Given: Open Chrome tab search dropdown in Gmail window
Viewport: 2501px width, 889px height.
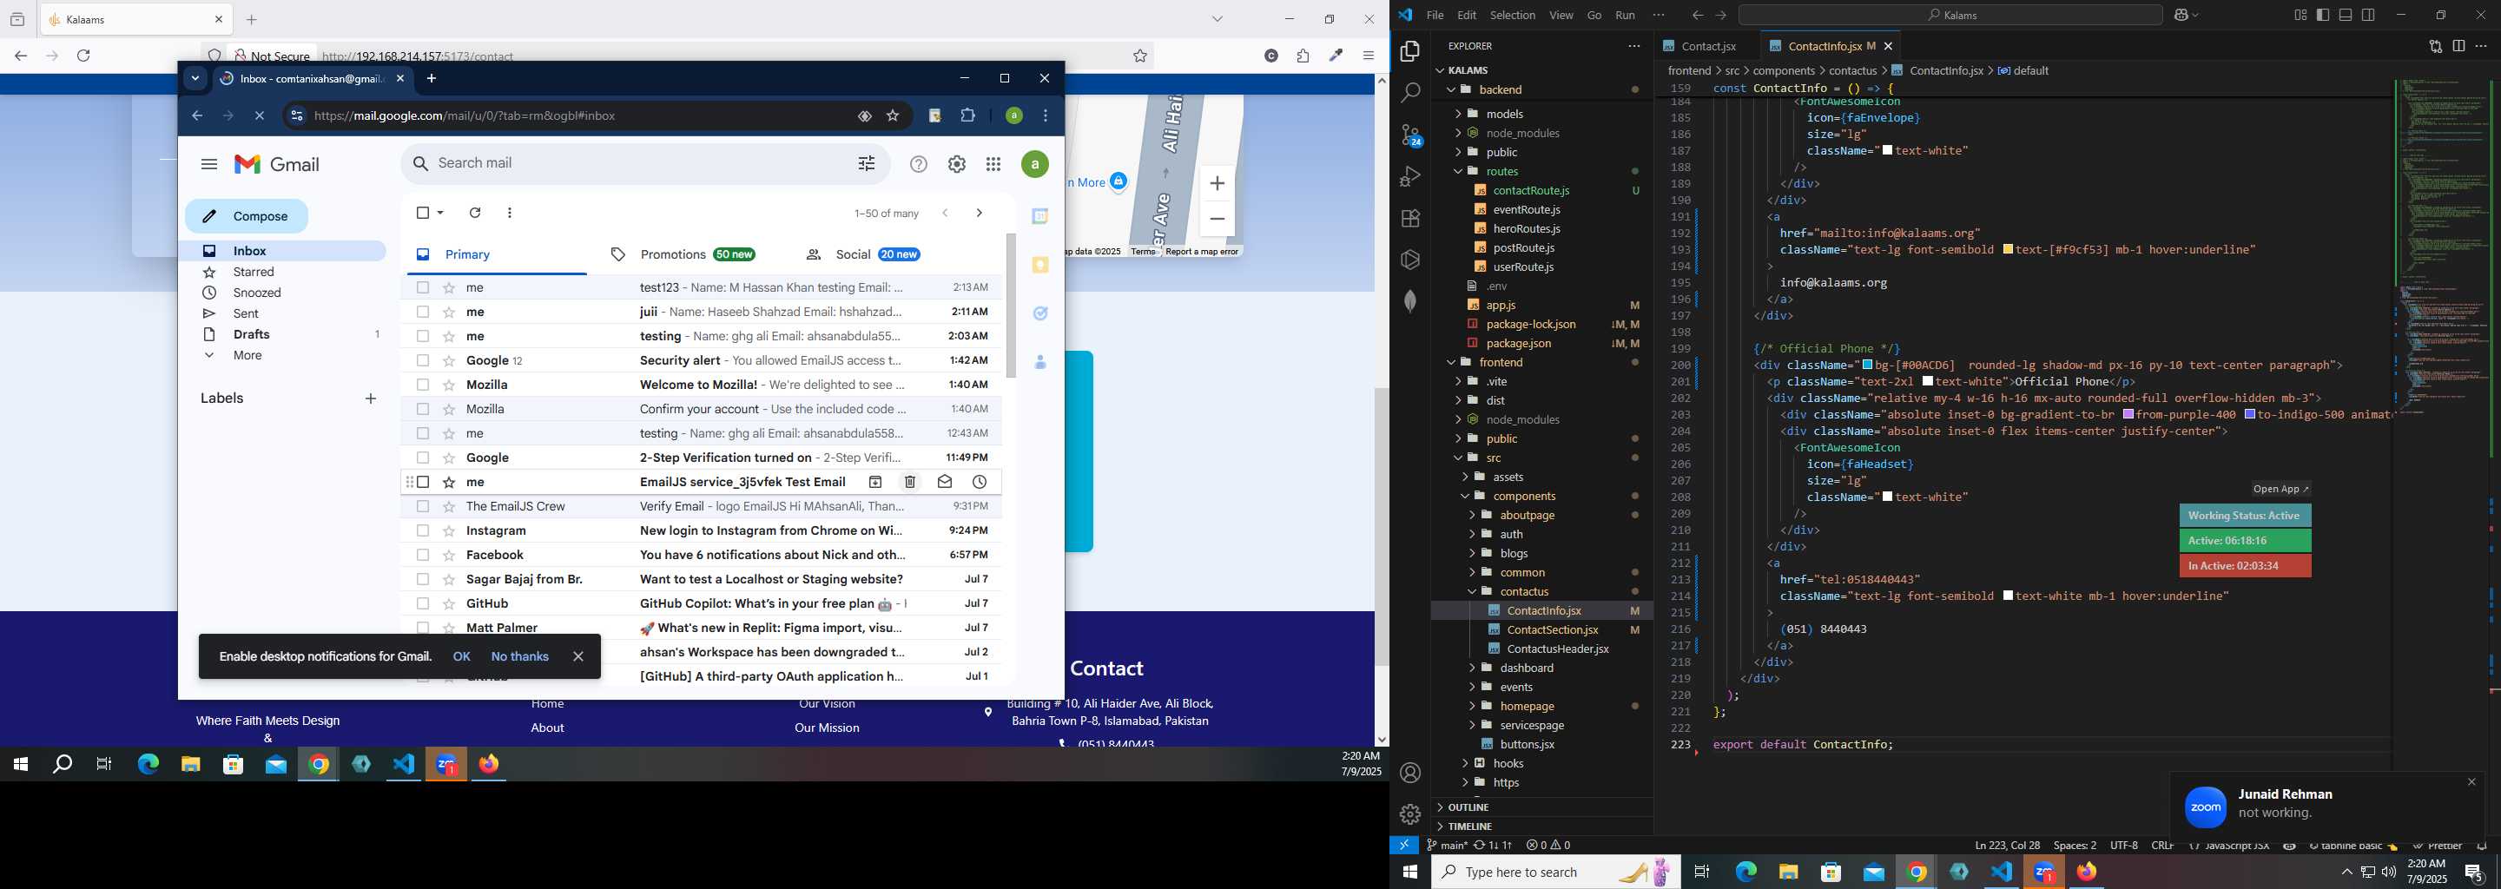Looking at the screenshot, I should click(x=195, y=79).
